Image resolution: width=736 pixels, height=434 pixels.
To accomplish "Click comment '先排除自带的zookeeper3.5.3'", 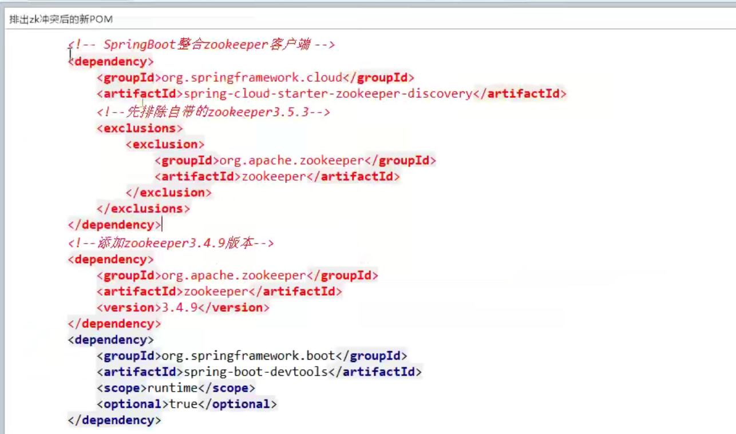I will click(x=213, y=112).
